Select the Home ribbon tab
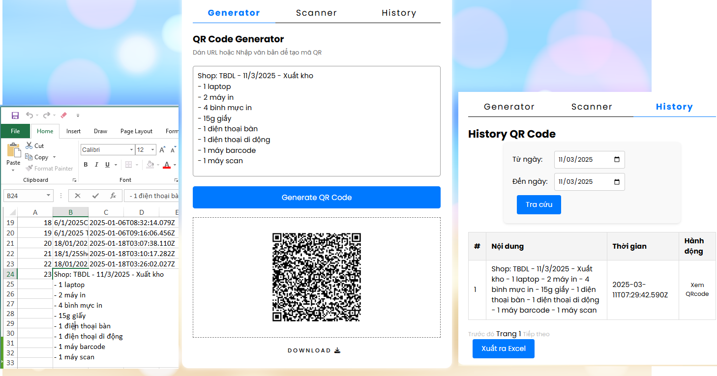This screenshot has height=376, width=717. 45,131
